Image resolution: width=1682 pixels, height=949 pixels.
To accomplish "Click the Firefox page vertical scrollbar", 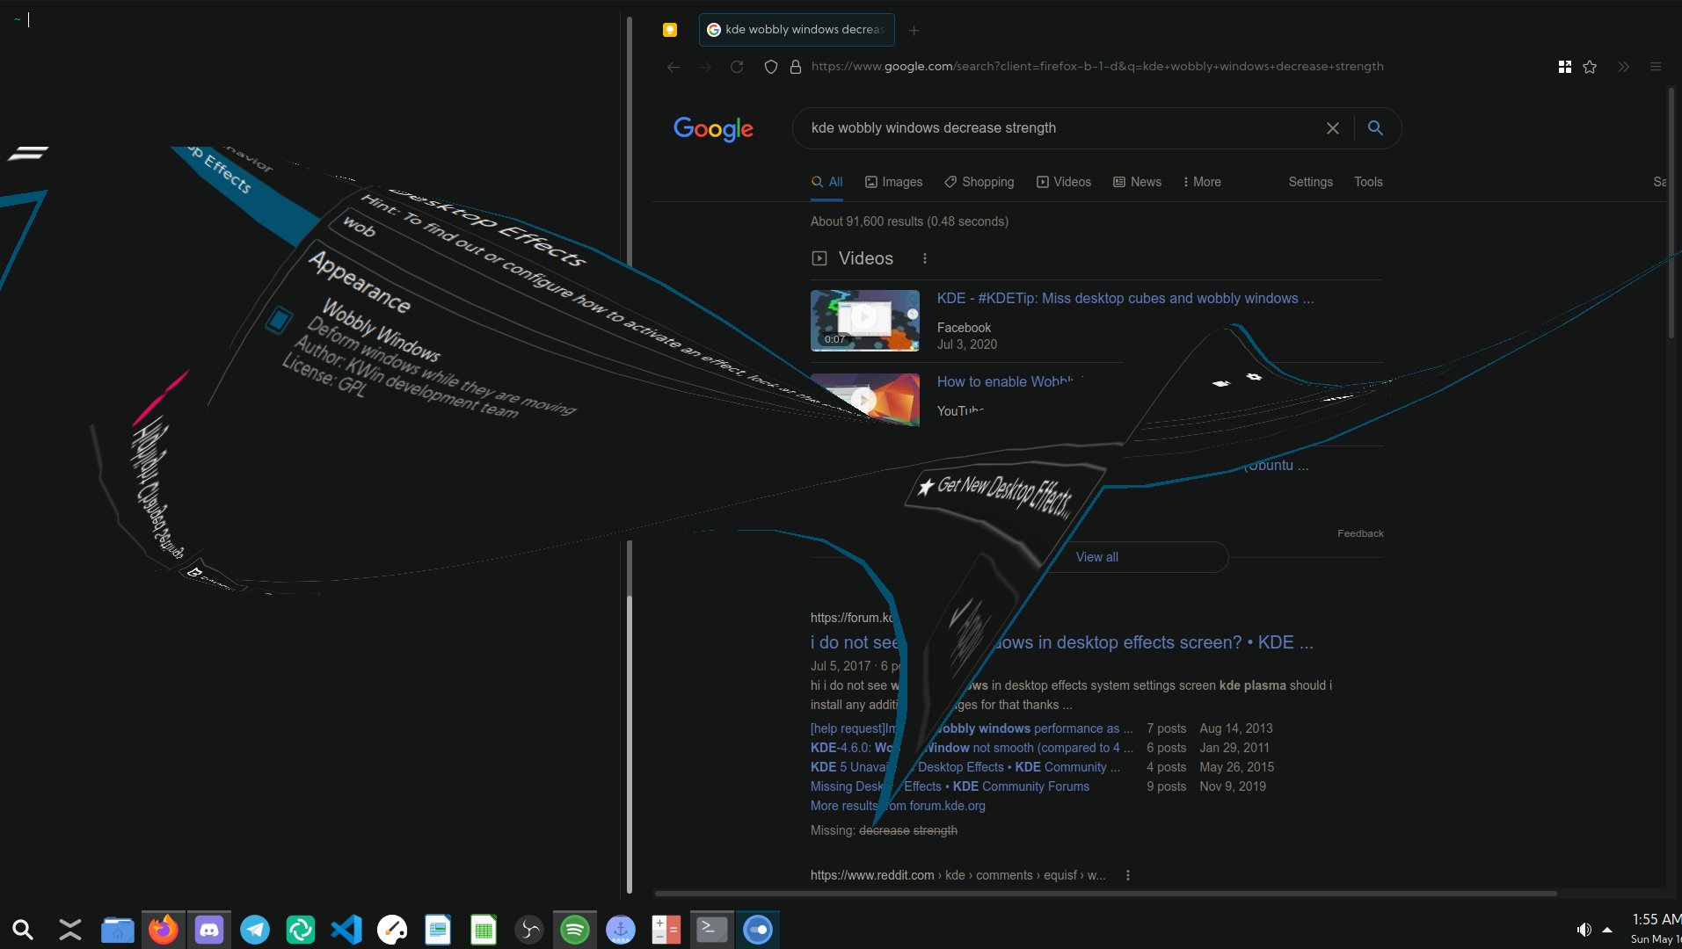I will pyautogui.click(x=1671, y=214).
